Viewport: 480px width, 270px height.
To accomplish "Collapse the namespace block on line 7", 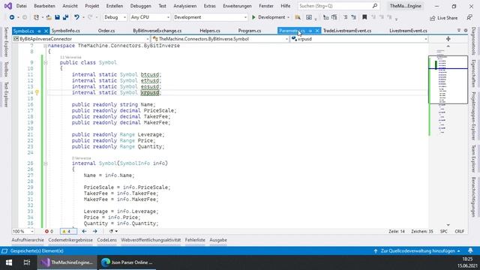I will click(x=45, y=46).
